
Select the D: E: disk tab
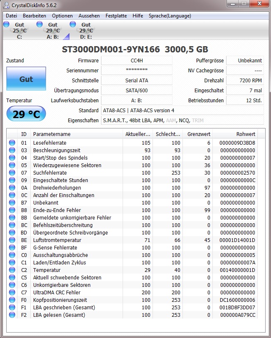coord(83,30)
